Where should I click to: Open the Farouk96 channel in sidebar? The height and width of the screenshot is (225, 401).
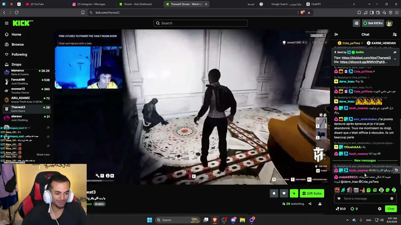click(27, 82)
